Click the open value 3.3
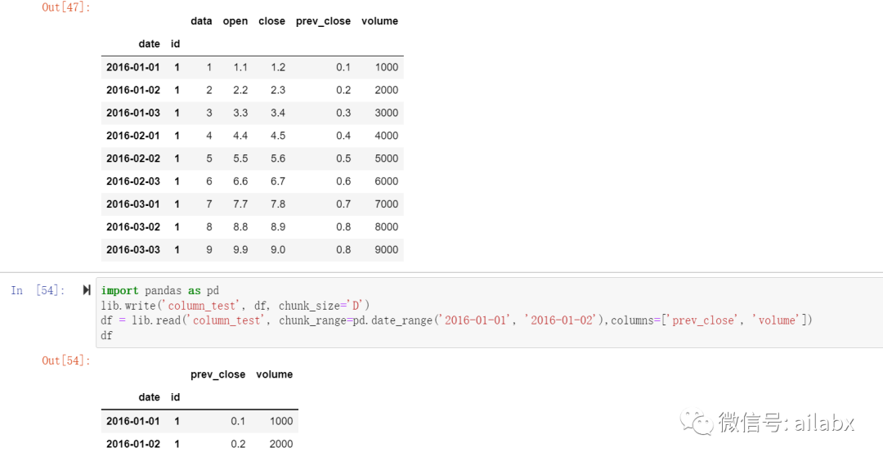This screenshot has height=461, width=883. pos(240,113)
